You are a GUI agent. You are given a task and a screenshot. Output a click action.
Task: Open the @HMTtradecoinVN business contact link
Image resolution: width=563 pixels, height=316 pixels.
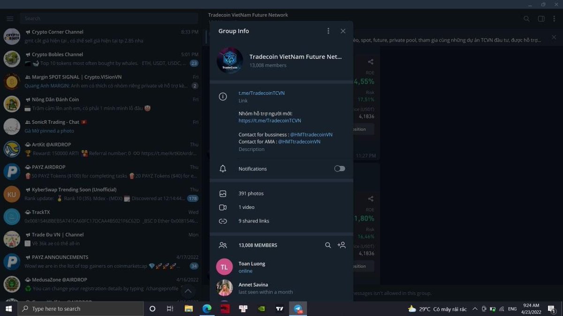pos(311,134)
